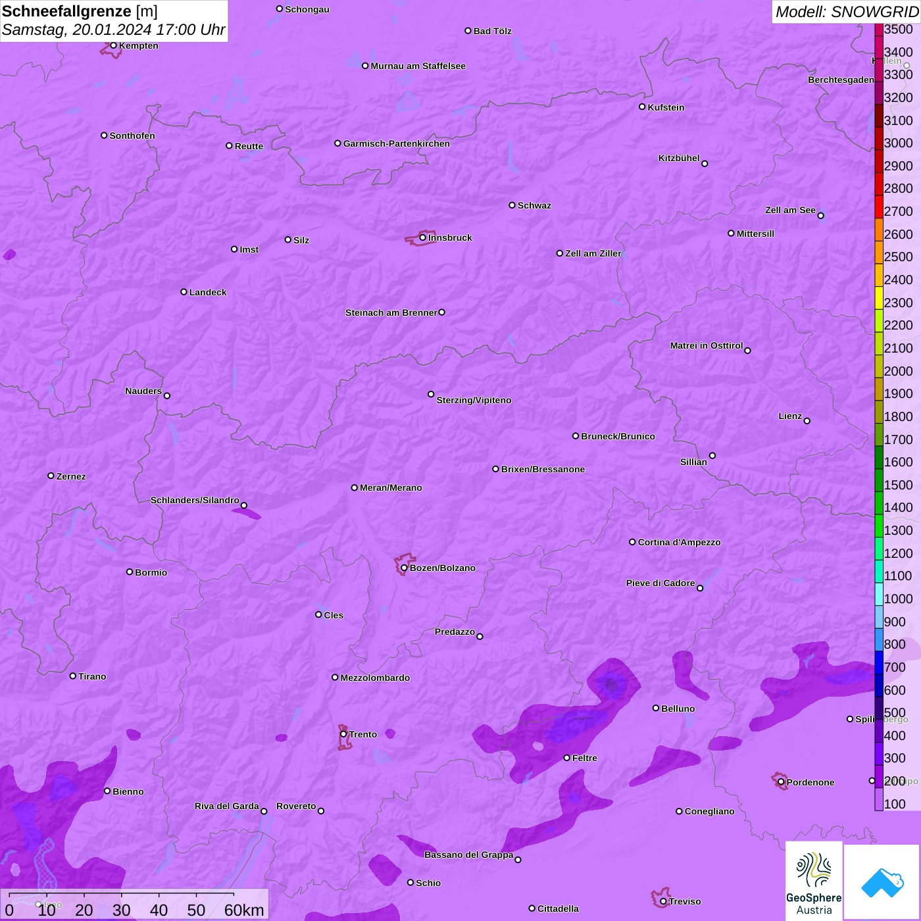Click the Innsbruck city marker dot
This screenshot has height=921, width=921.
click(x=422, y=237)
